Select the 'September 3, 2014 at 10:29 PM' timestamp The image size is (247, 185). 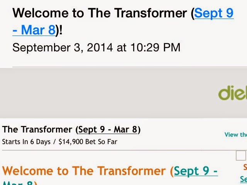click(96, 48)
